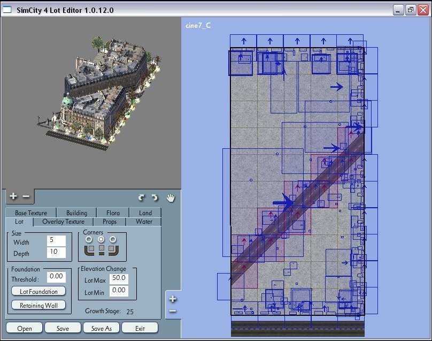This screenshot has height=341, width=432.
Task: Click the 3D building preview model
Action: click(101, 93)
